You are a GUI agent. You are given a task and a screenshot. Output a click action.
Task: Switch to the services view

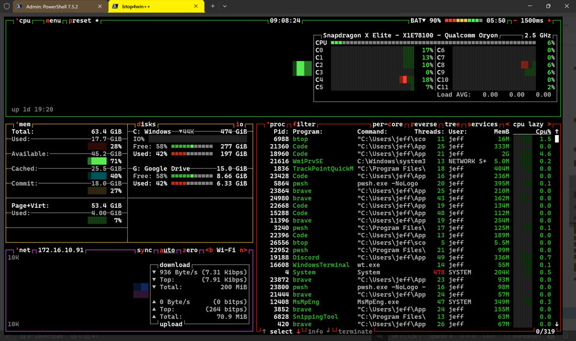coord(482,124)
